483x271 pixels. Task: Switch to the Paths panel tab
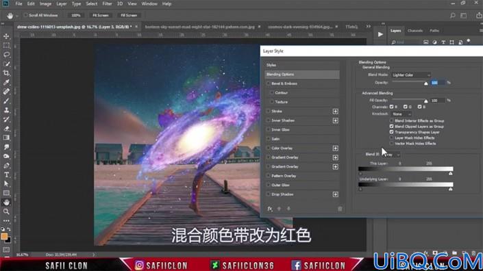tap(434, 31)
